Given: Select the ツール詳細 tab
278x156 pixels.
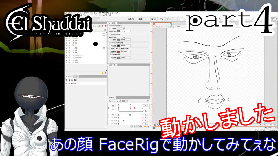Looking at the screenshot, I should 112,23.
